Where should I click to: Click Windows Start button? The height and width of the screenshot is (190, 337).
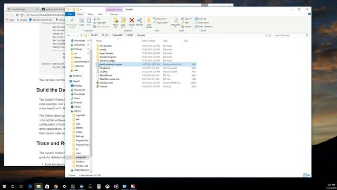pyautogui.click(x=4, y=186)
